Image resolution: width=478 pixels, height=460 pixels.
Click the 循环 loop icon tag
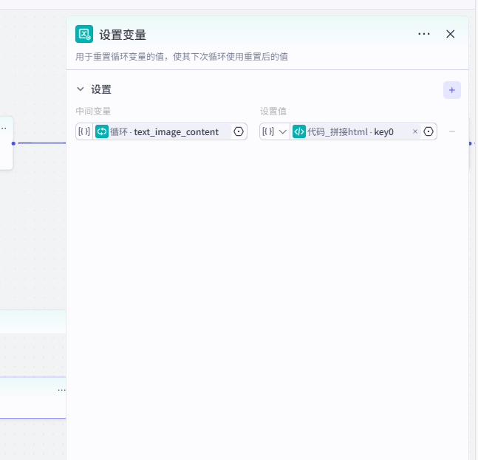[x=102, y=131]
